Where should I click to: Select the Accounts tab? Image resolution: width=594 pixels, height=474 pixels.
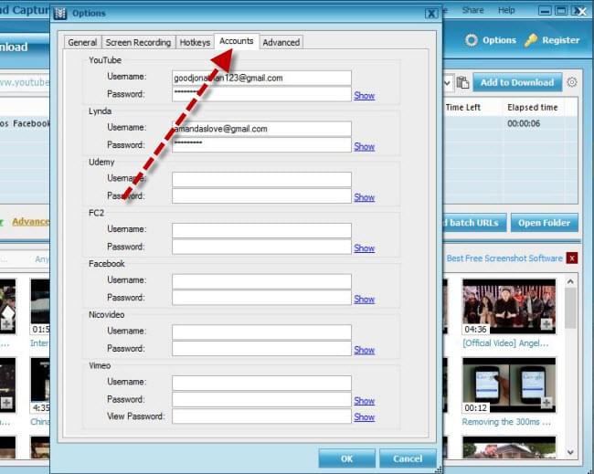tap(237, 41)
